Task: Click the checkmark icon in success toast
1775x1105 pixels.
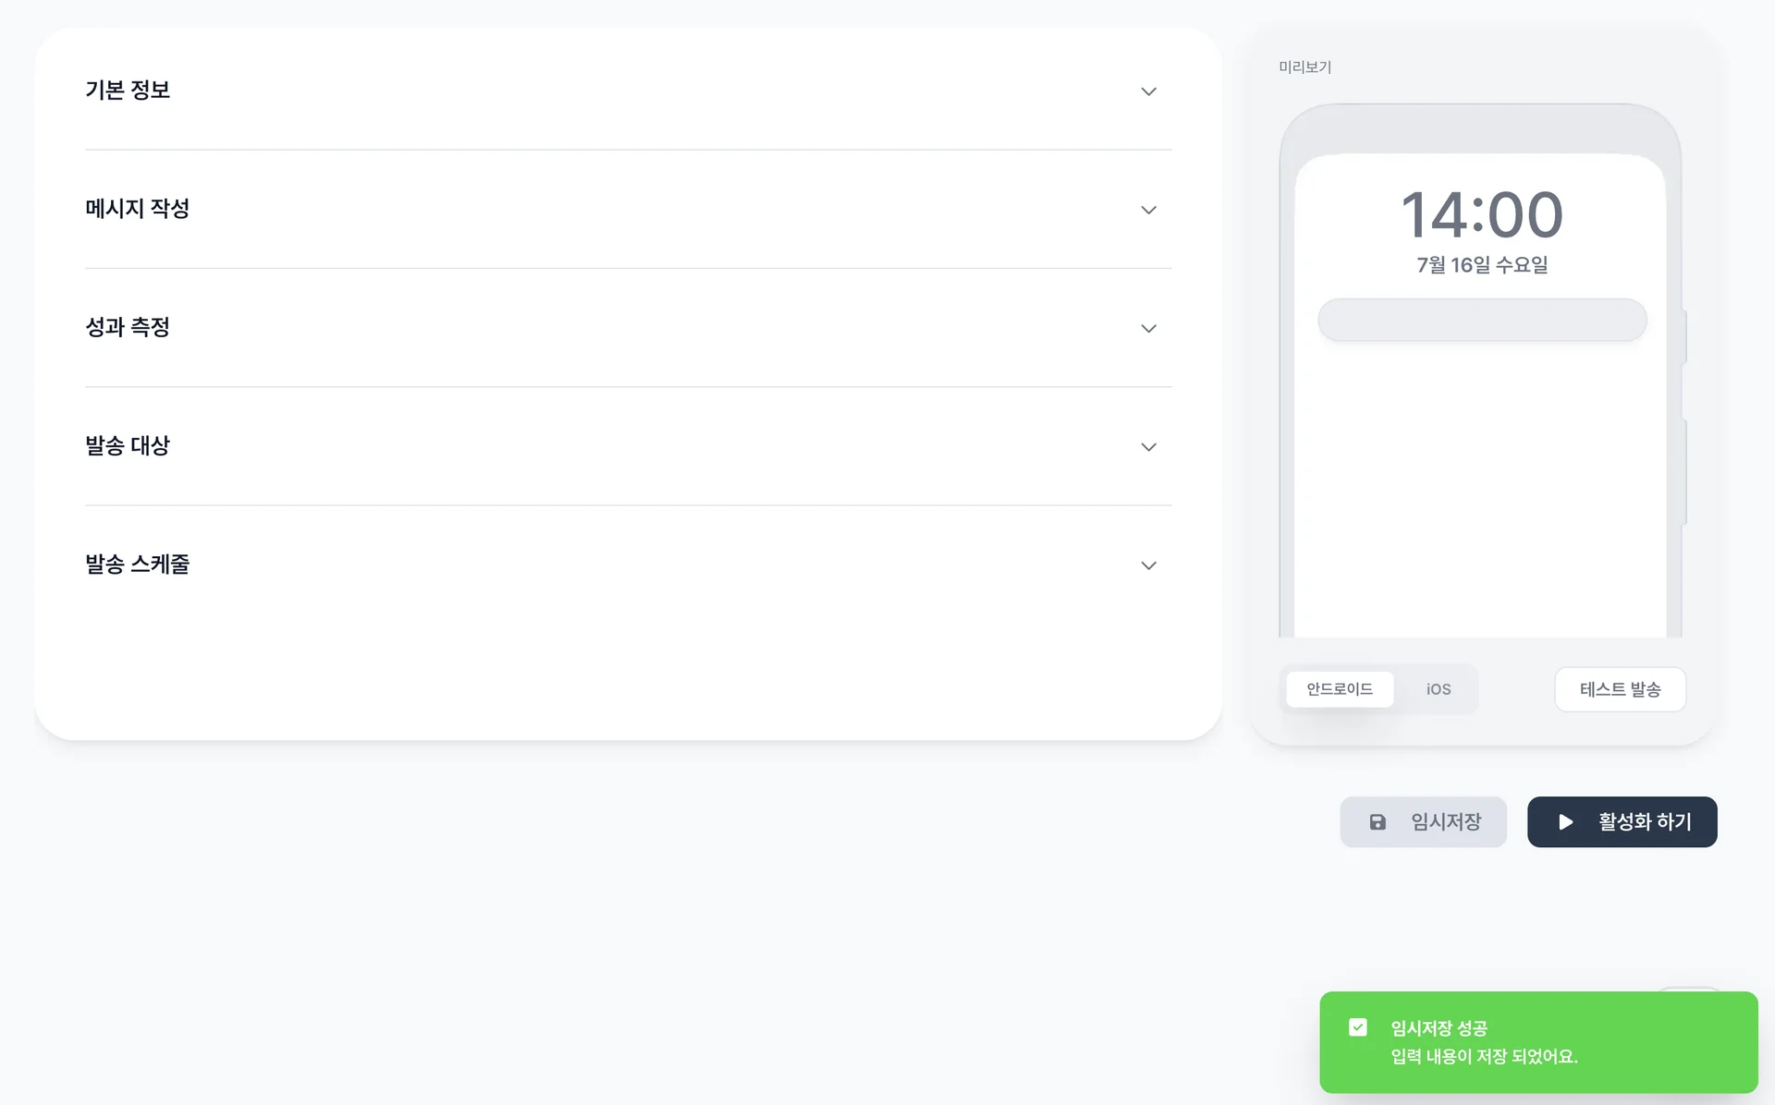Action: click(x=1358, y=1027)
